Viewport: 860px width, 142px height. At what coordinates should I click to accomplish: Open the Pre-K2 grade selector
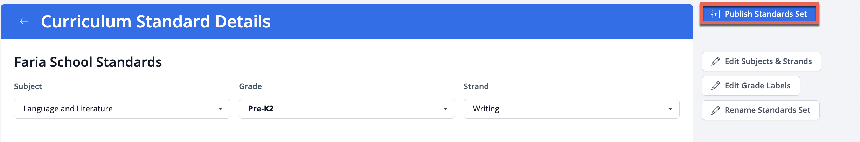pyautogui.click(x=340, y=109)
